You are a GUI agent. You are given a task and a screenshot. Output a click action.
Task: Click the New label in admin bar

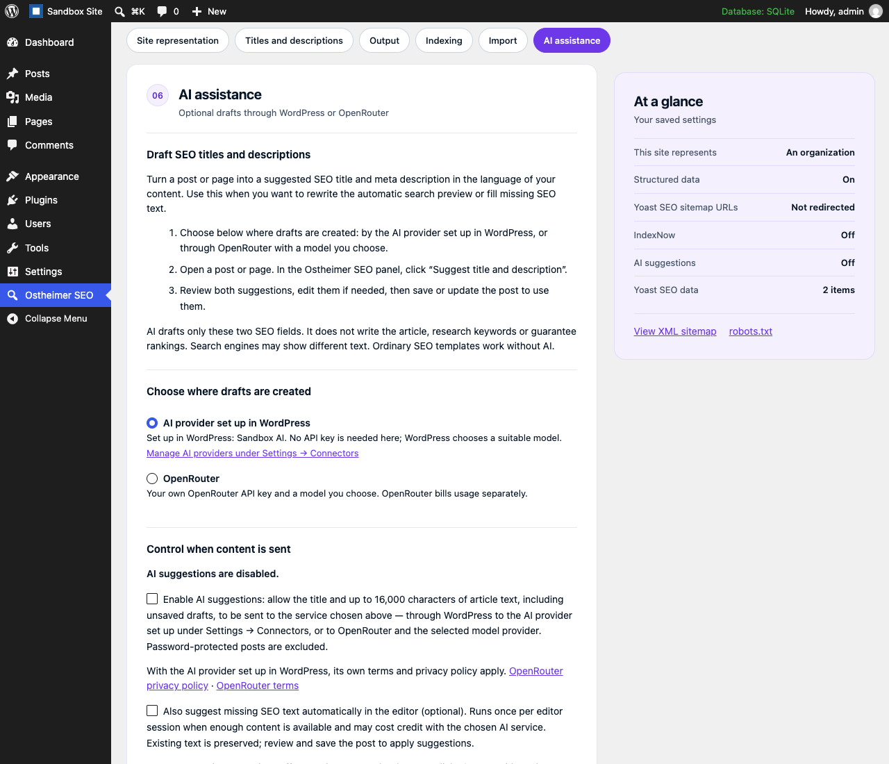point(217,11)
